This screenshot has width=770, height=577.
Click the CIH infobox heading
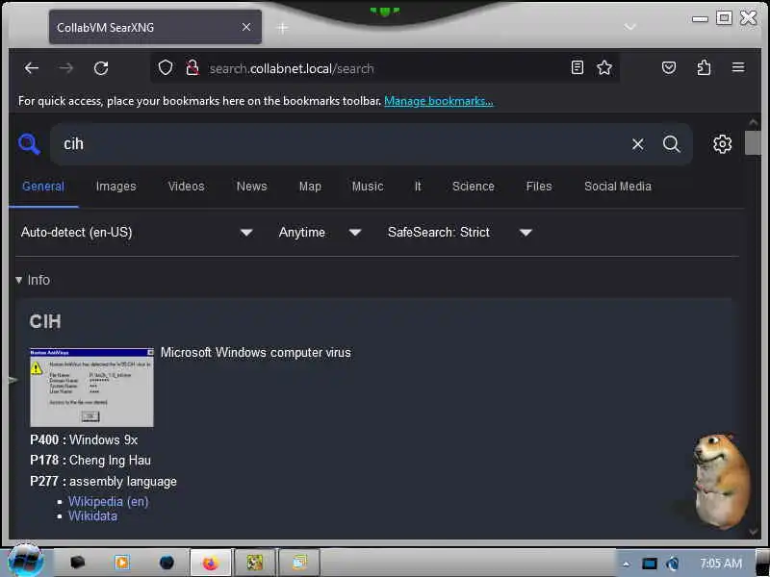45,322
